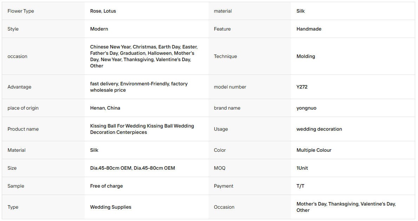
Task: Click the 'Rose, Lotus' flower type value
Action: tap(103, 11)
